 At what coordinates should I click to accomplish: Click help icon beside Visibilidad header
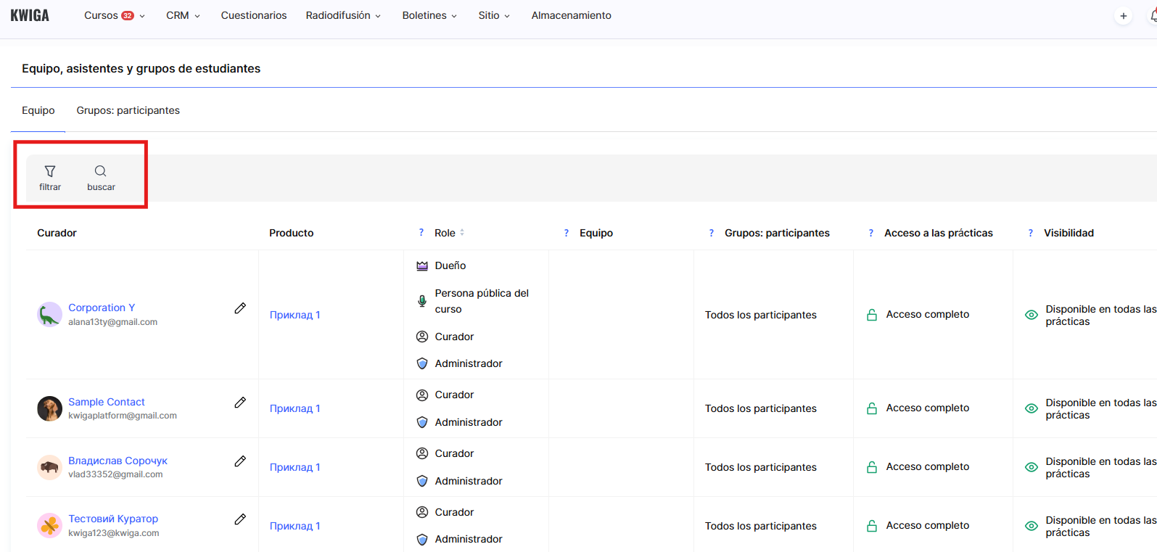click(x=1031, y=233)
